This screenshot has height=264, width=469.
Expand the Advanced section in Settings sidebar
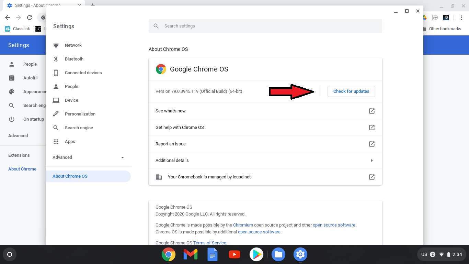click(89, 157)
